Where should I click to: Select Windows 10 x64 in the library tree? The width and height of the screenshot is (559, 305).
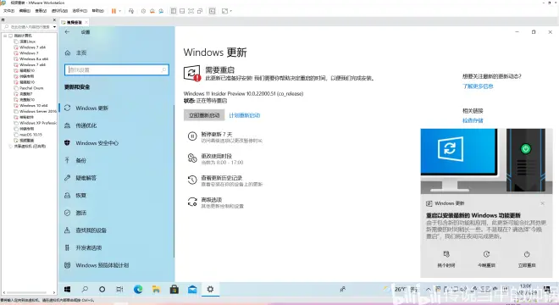[34, 106]
